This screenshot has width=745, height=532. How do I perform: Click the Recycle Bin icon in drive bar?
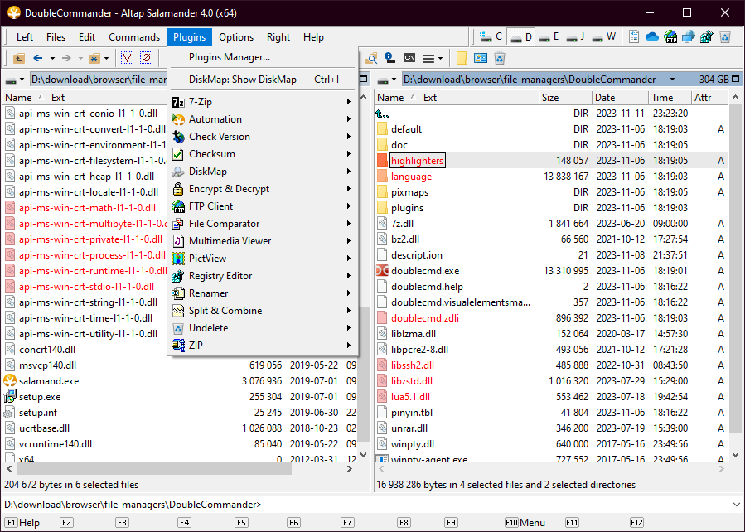(x=724, y=37)
